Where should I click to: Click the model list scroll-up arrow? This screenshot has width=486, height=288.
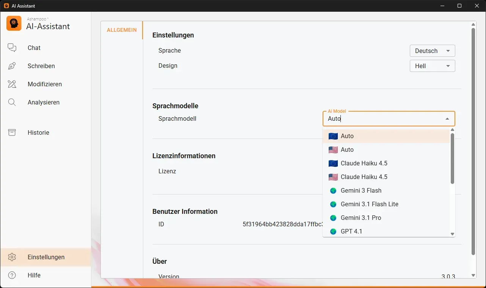point(452,130)
